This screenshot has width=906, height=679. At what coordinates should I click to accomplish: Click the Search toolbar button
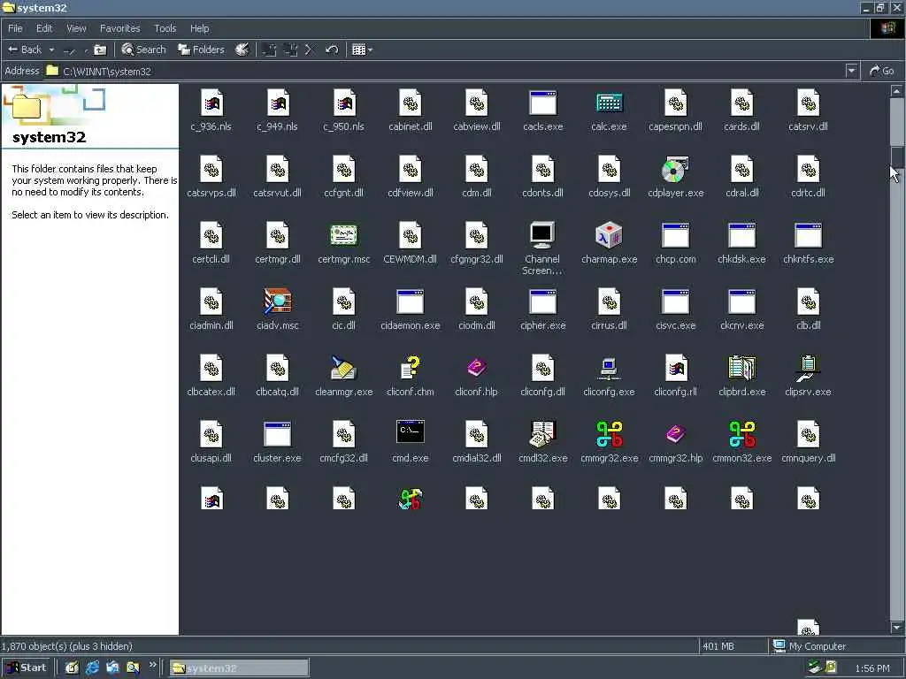click(144, 50)
